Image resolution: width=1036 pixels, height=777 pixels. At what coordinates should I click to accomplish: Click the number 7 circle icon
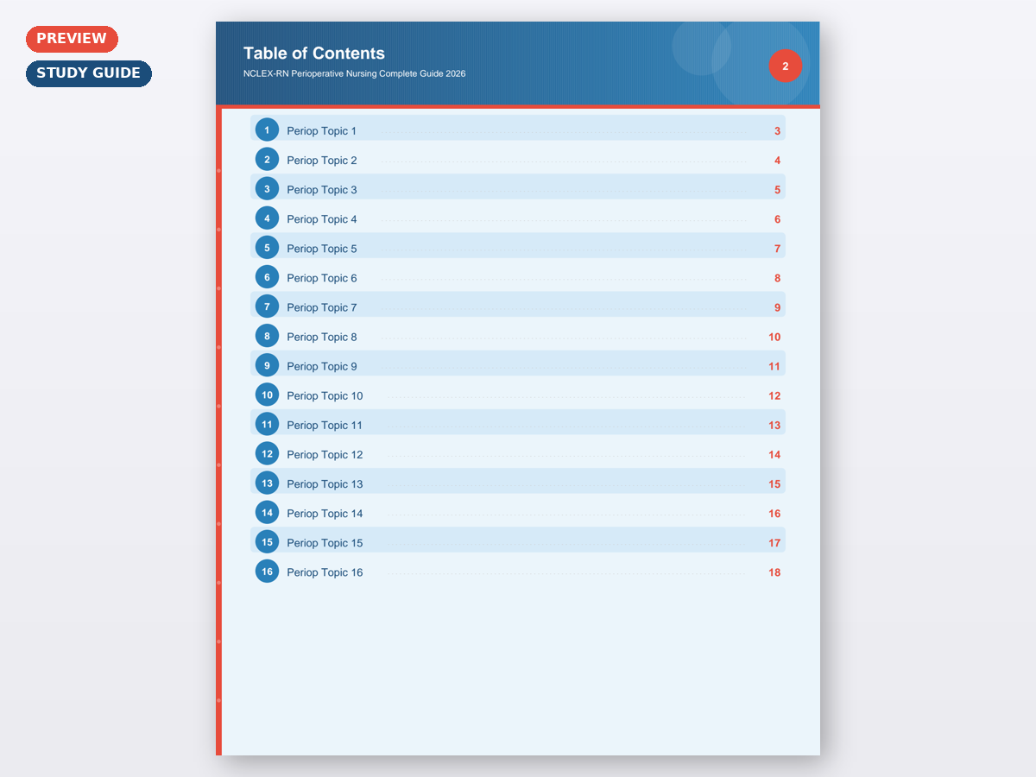(267, 306)
